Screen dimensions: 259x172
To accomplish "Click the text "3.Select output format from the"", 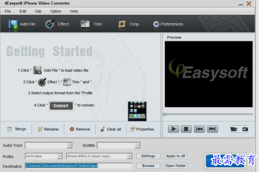I will tap(54, 93).
